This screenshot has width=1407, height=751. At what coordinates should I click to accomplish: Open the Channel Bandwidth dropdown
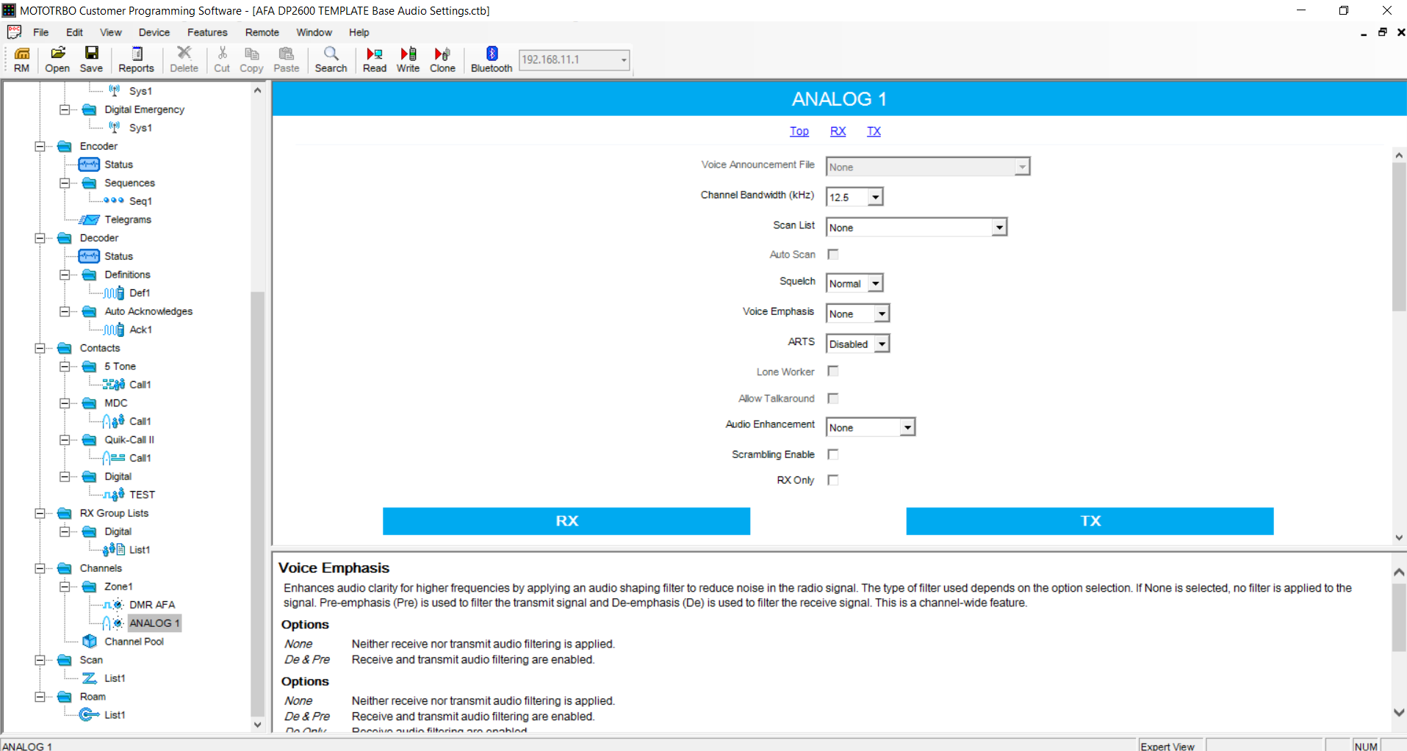(x=875, y=197)
